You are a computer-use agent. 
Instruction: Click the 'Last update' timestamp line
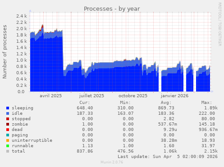pyautogui.click(x=168, y=157)
